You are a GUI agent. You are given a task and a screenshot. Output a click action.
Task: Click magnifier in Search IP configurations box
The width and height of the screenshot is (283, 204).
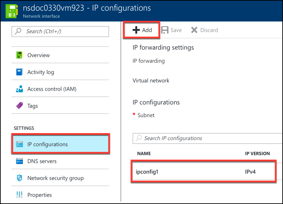pyautogui.click(x=139, y=138)
